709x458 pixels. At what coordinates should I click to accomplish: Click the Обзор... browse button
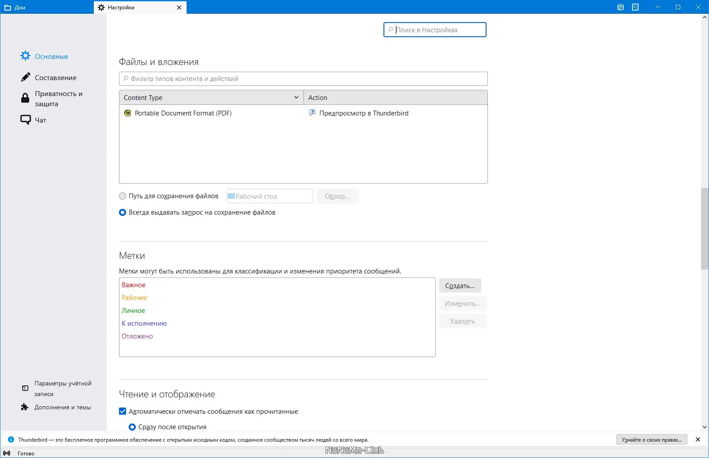tap(337, 196)
